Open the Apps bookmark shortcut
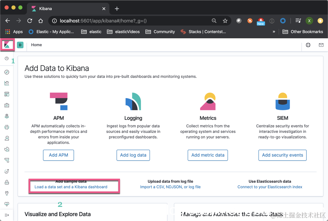This screenshot has width=328, height=221. coord(14,32)
